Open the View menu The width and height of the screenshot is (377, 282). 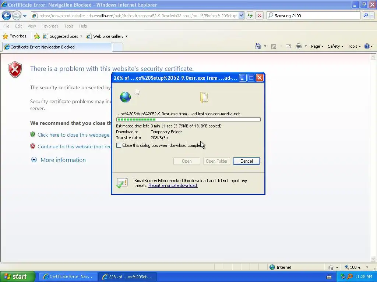pyautogui.click(x=32, y=26)
